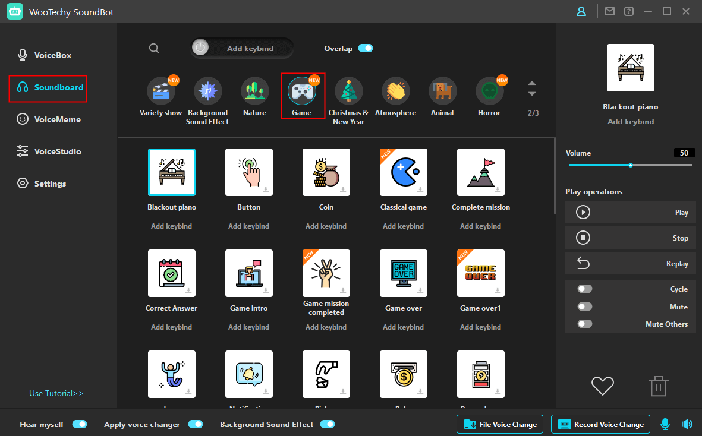
Task: Go to next category page down arrow
Action: (532, 94)
